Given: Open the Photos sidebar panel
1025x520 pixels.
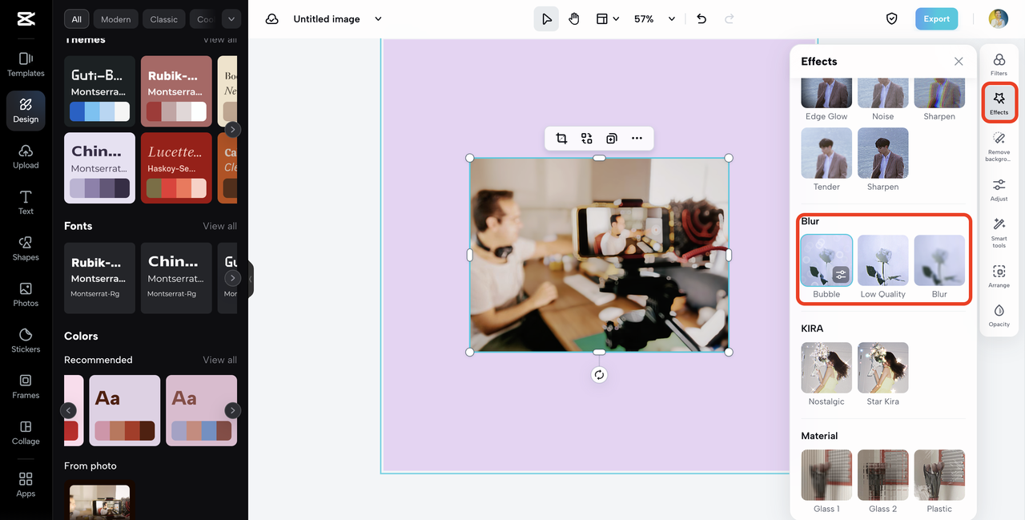Looking at the screenshot, I should [26, 294].
